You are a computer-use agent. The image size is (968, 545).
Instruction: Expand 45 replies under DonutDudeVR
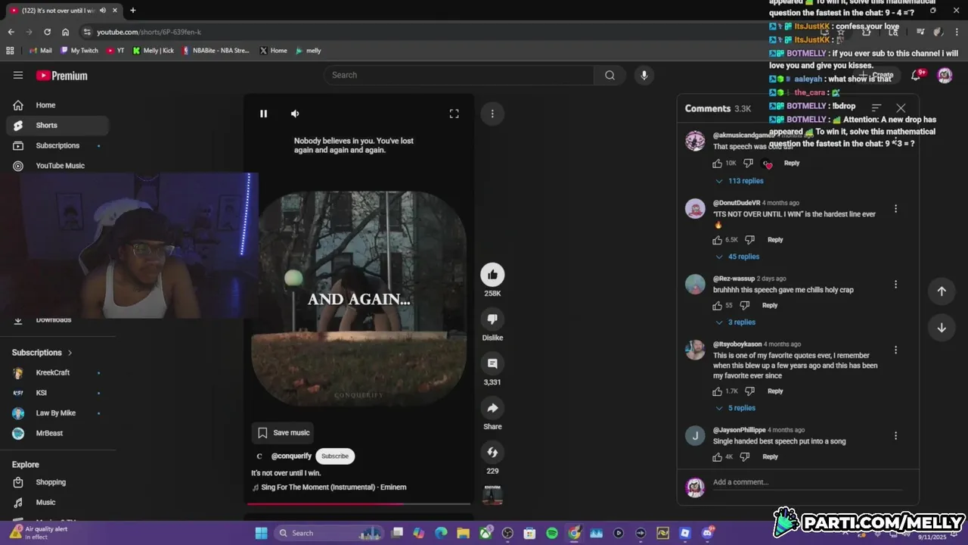737,257
